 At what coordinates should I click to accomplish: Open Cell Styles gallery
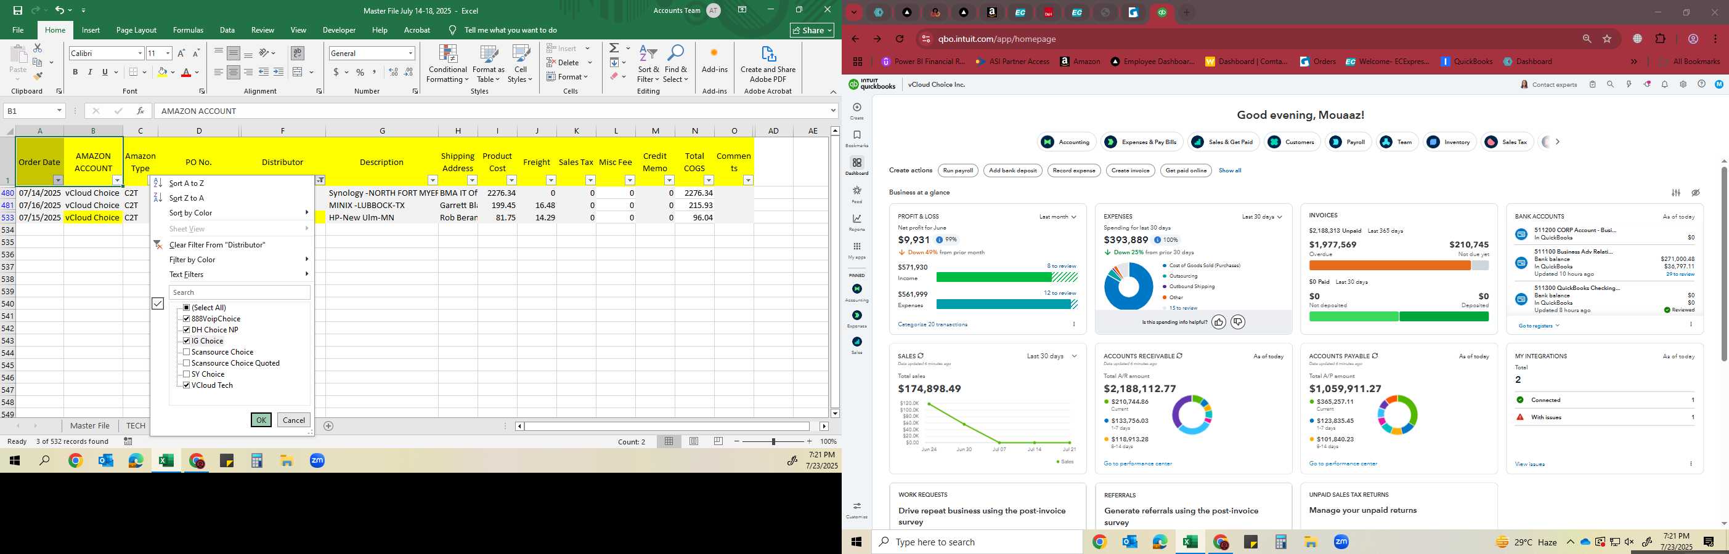click(x=520, y=65)
